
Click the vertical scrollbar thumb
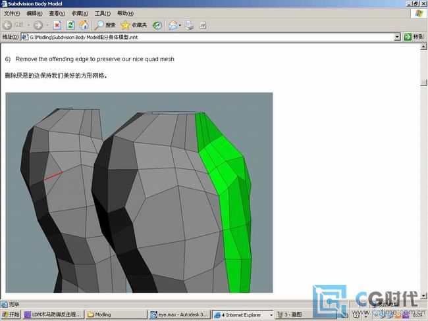[423, 83]
